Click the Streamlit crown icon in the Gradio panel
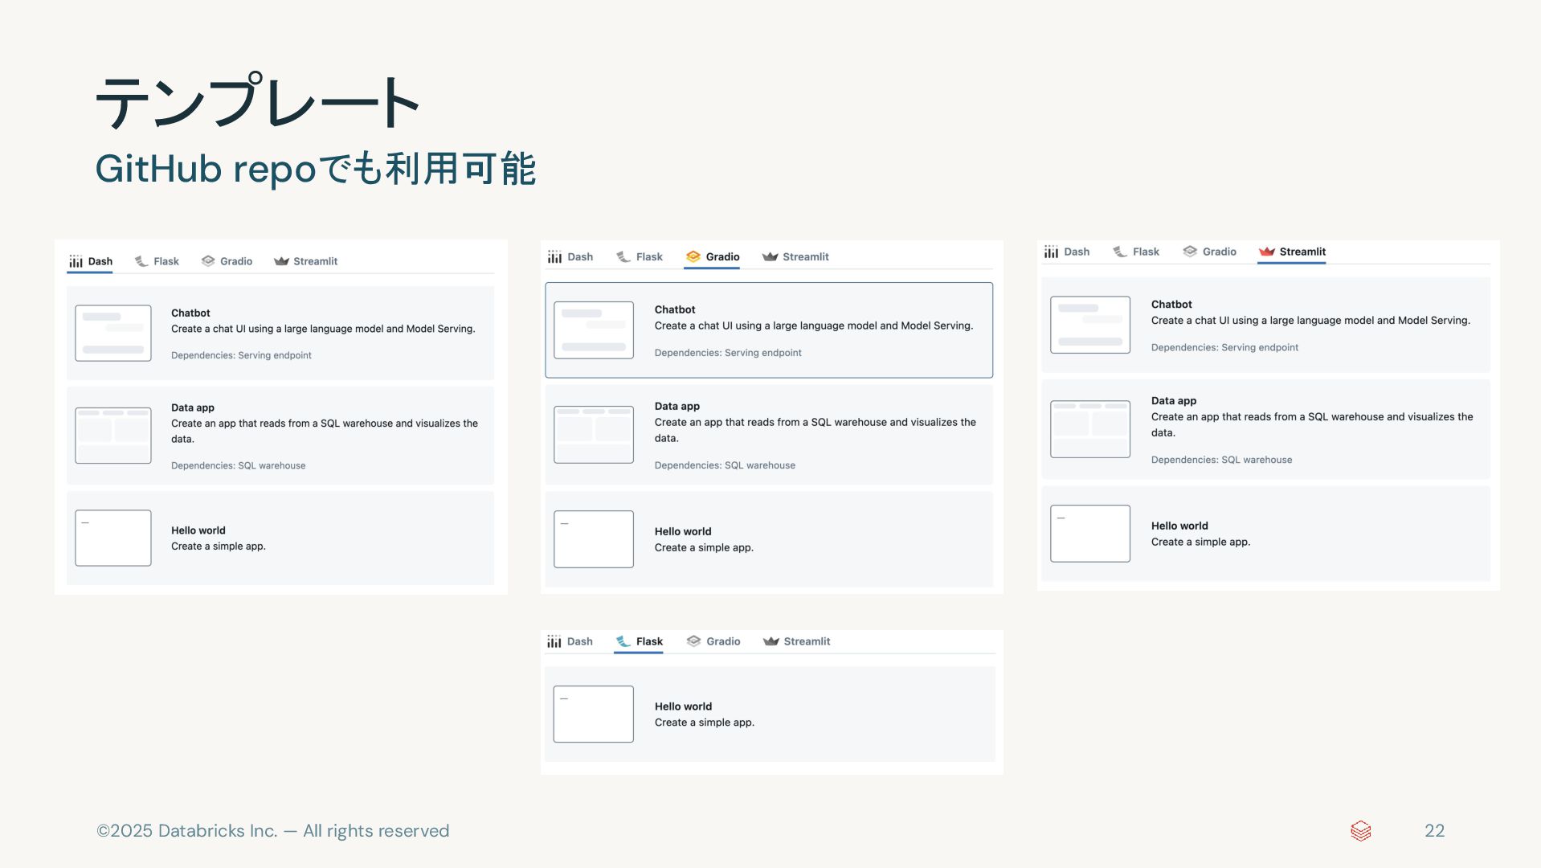Screen dimensions: 1541x868 pos(770,256)
